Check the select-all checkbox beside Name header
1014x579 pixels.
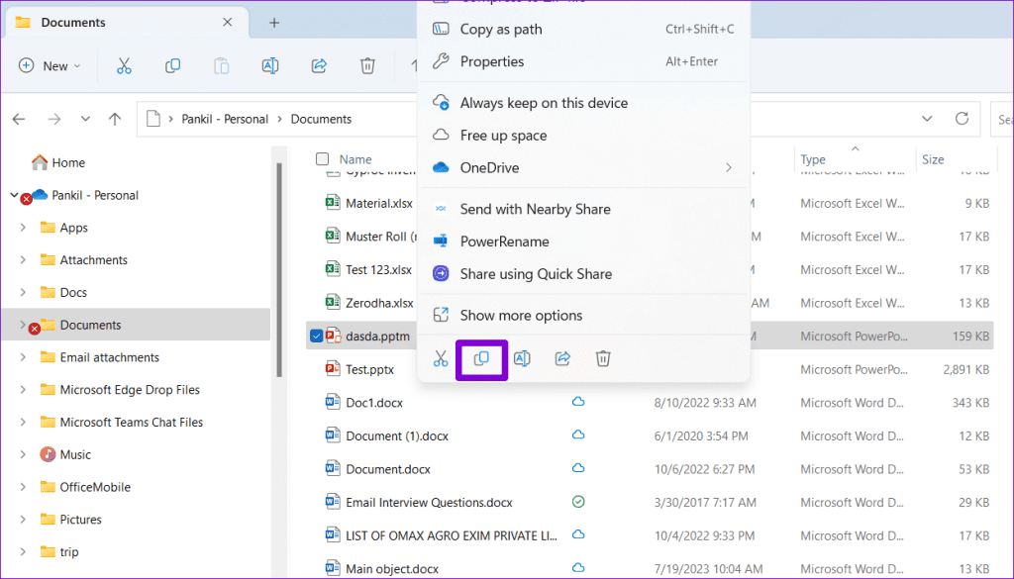tap(322, 158)
